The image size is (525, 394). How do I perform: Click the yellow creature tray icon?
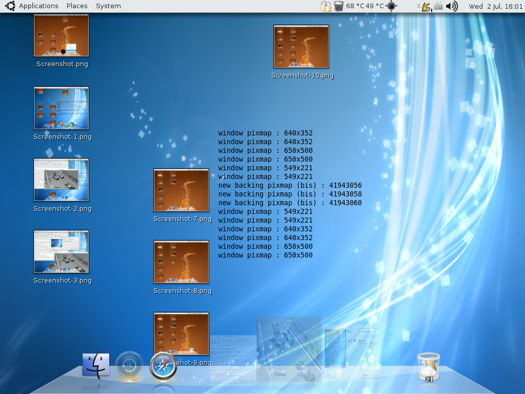point(426,7)
